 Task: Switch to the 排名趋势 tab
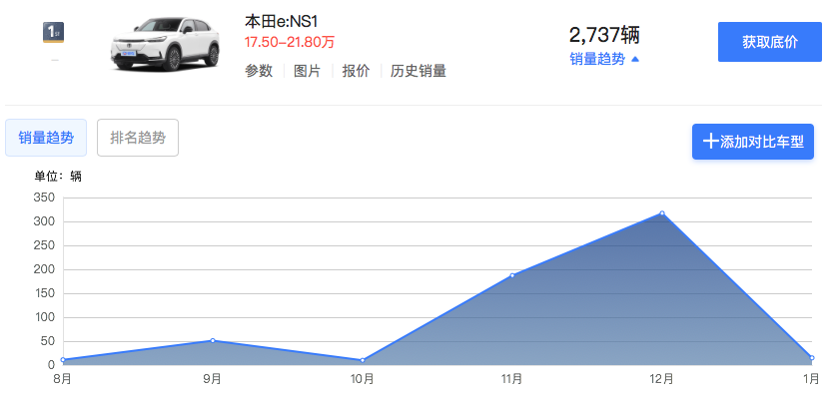(x=138, y=138)
